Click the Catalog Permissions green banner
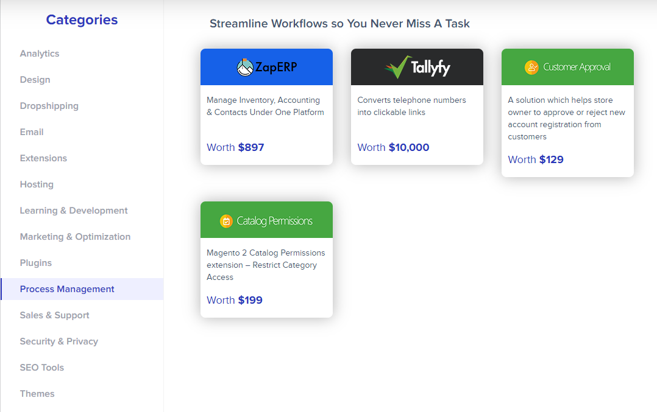657x412 pixels. pyautogui.click(x=266, y=220)
